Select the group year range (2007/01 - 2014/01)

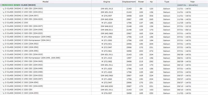(x=187, y=5)
